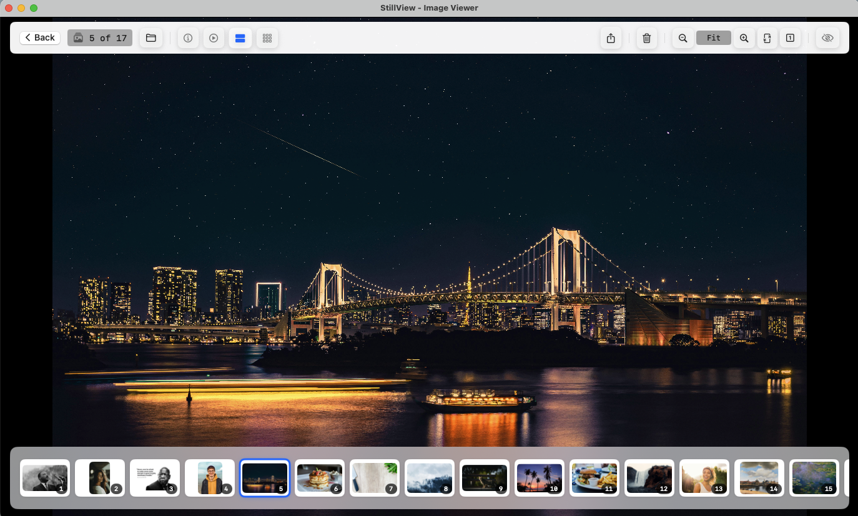Select thumbnail 10 palm tree sunset

[x=539, y=478]
